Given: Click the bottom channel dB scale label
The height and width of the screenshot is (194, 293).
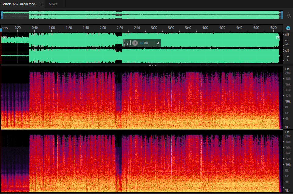Looking at the screenshot, I should (x=287, y=50).
